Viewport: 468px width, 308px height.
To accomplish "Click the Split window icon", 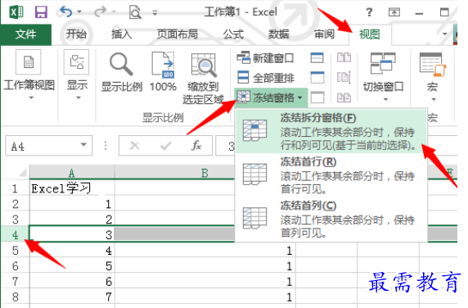I will [x=317, y=58].
